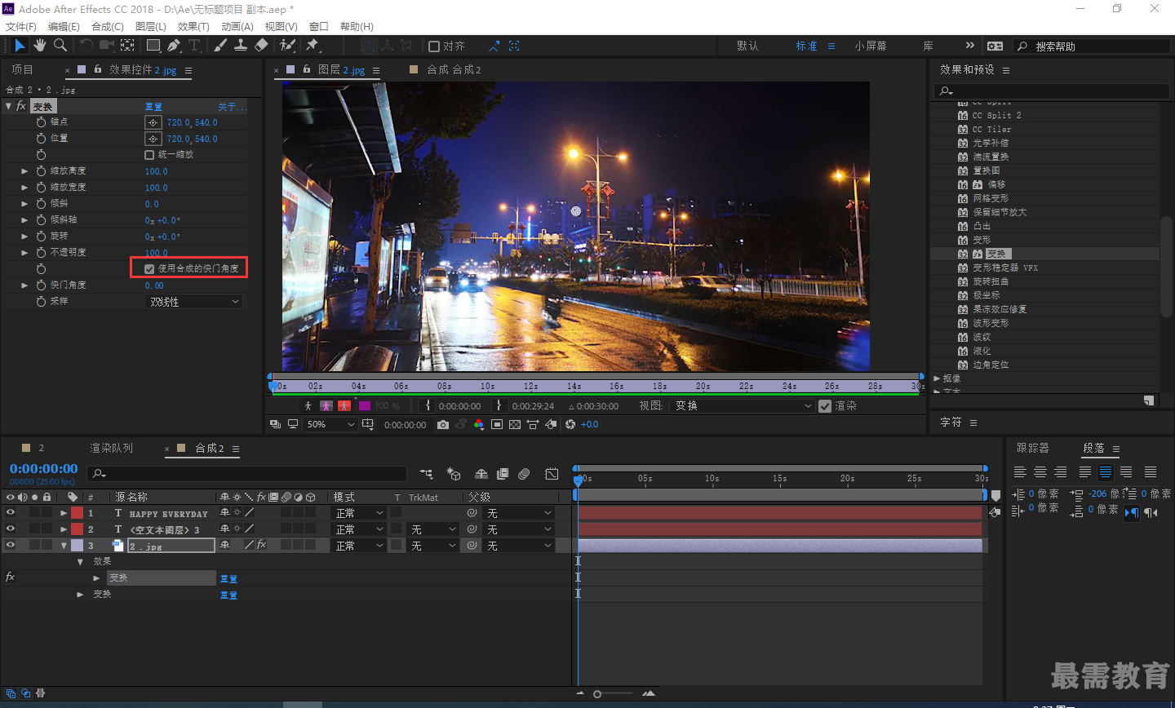Select the Pen tool
1175x708 pixels.
point(174,46)
